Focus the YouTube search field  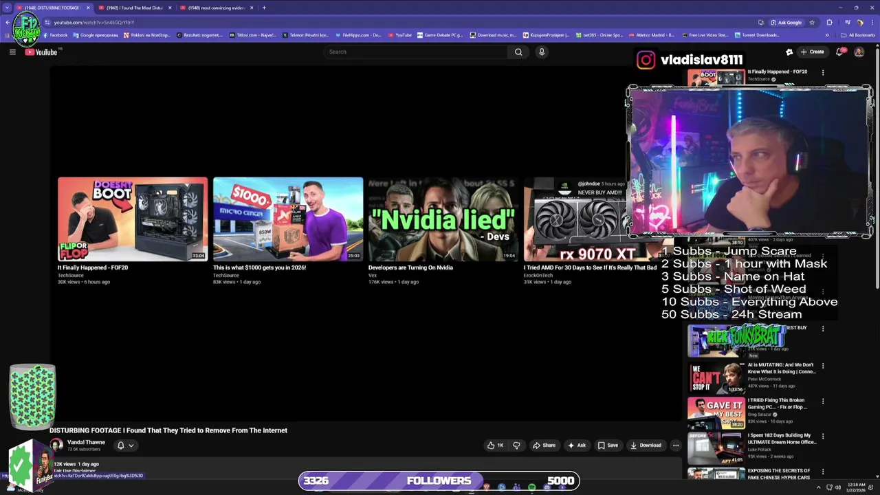tap(416, 52)
